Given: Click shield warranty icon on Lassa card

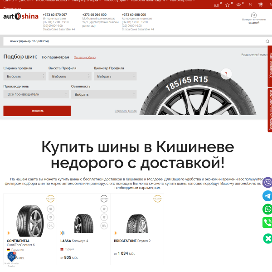Looking at the screenshot, I should click(x=104, y=217).
